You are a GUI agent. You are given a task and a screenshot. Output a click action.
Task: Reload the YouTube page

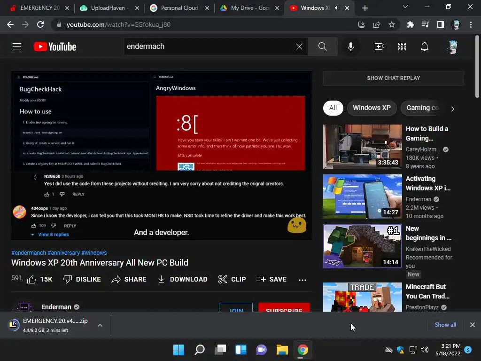(40, 24)
